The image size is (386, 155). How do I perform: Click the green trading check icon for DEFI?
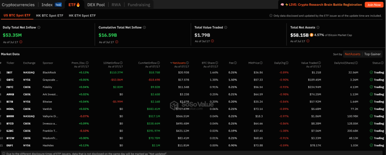tap(371, 146)
